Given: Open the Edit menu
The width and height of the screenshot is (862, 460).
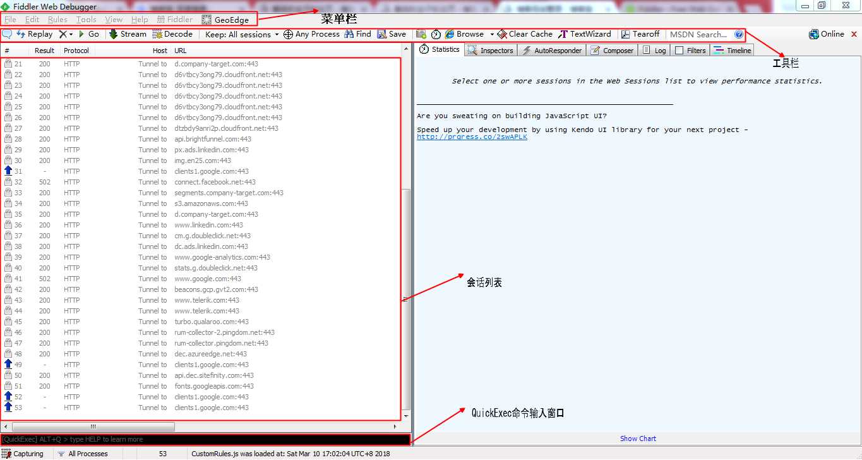Looking at the screenshot, I should click(32, 20).
